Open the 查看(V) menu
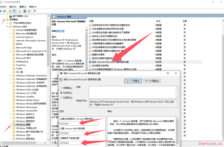 (23, 7)
